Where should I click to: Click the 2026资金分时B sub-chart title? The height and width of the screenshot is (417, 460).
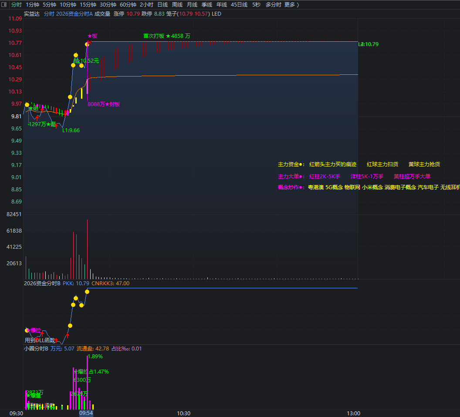(42, 284)
